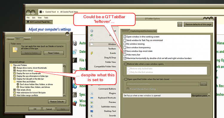Click back navigation button in Control Panel window

28,12
